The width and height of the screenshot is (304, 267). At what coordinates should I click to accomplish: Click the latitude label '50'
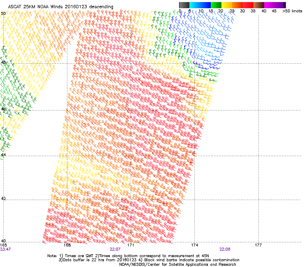click(x=3, y=14)
